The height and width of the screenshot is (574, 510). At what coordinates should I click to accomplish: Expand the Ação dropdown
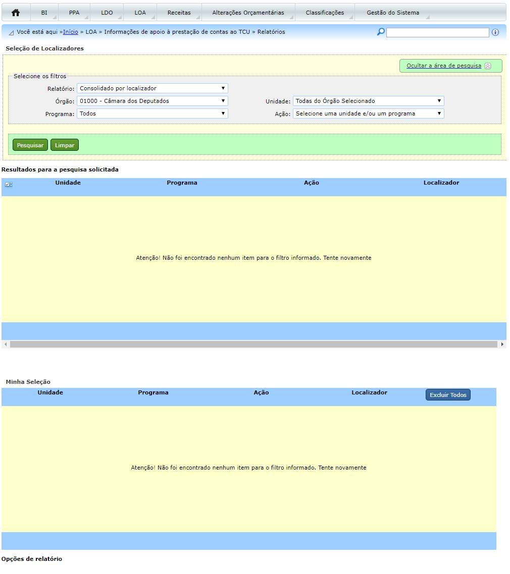(368, 113)
